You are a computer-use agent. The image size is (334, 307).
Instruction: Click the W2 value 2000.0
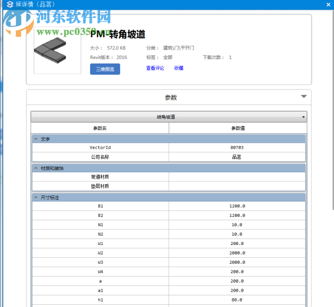237,253
